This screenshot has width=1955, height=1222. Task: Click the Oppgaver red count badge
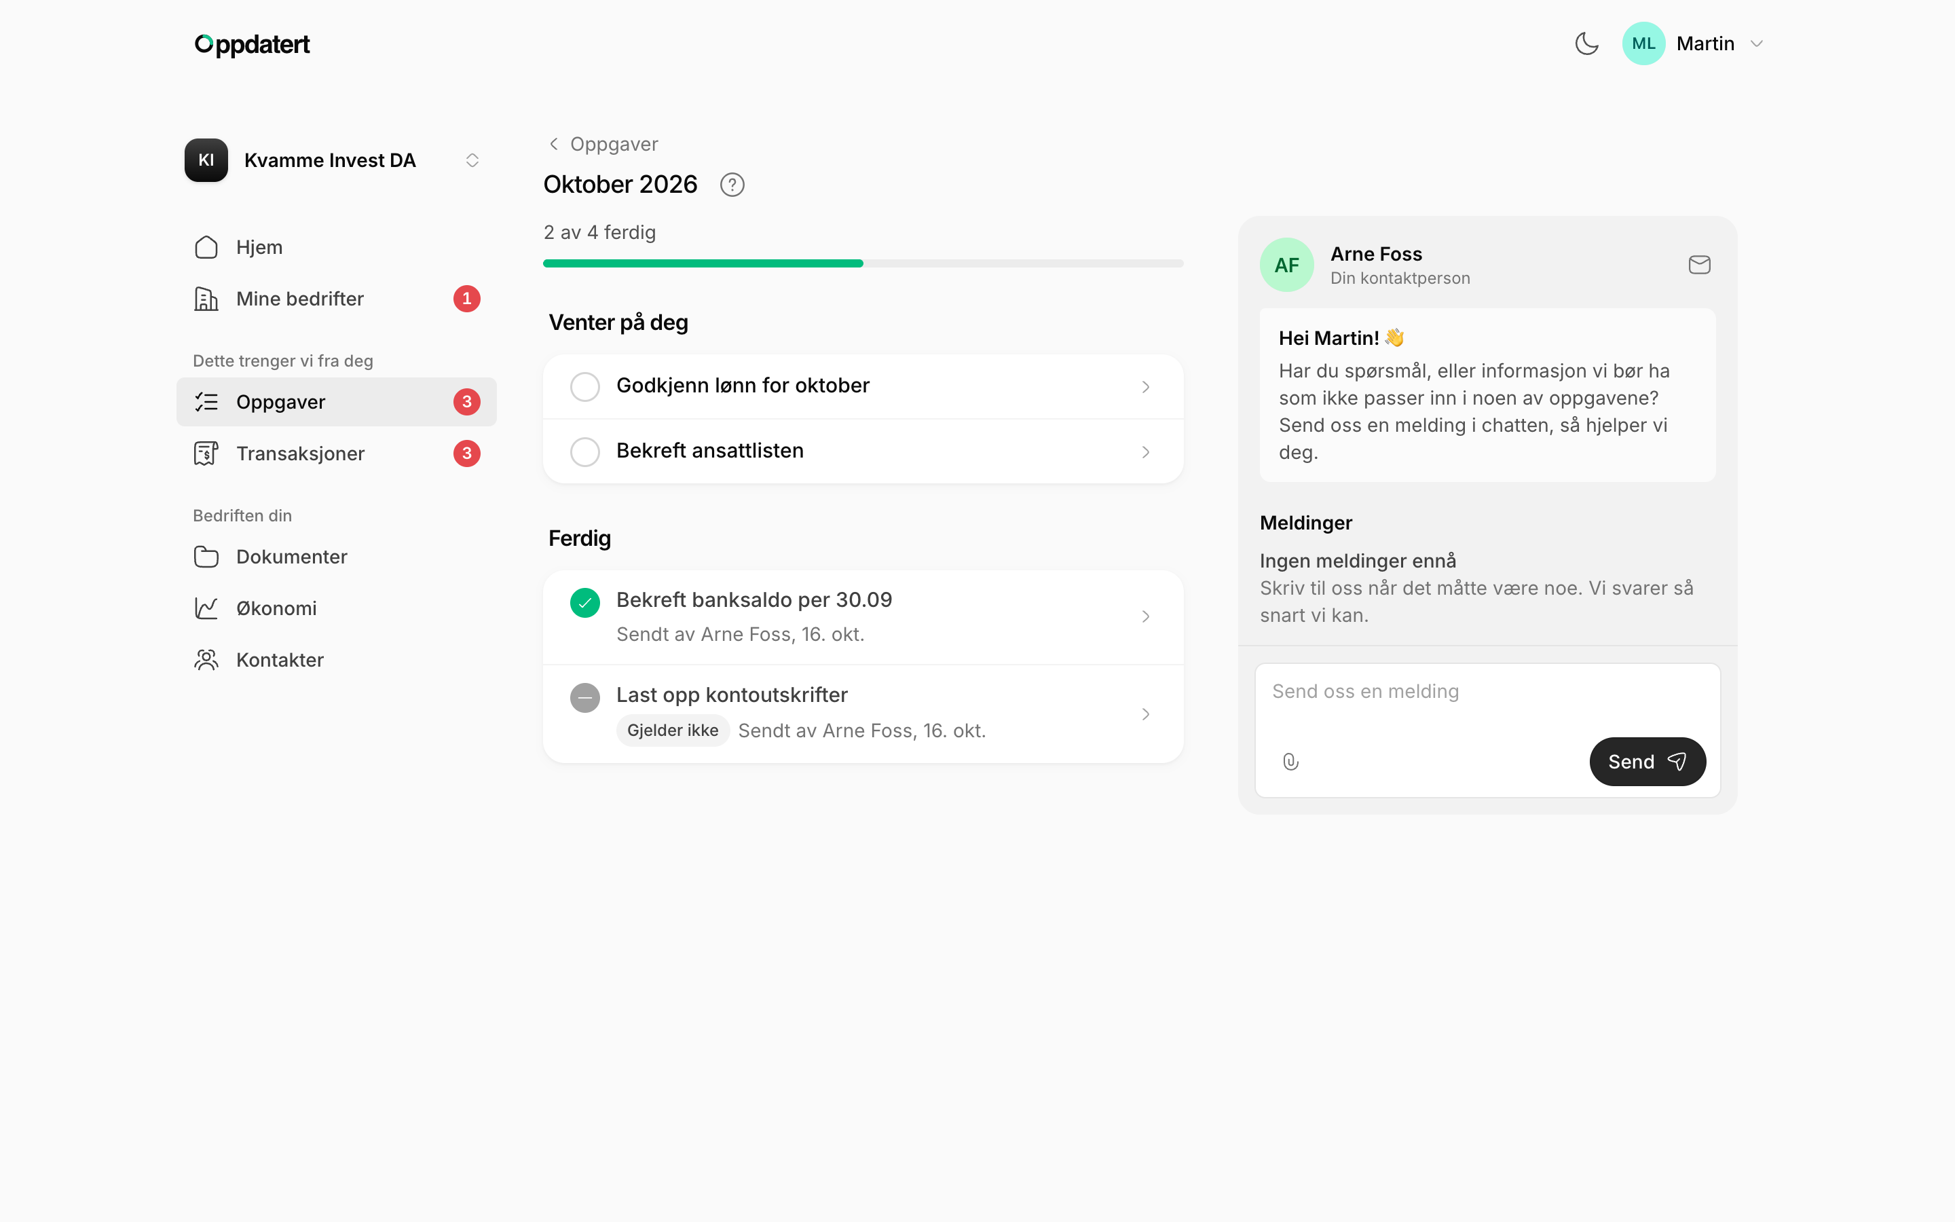(467, 402)
